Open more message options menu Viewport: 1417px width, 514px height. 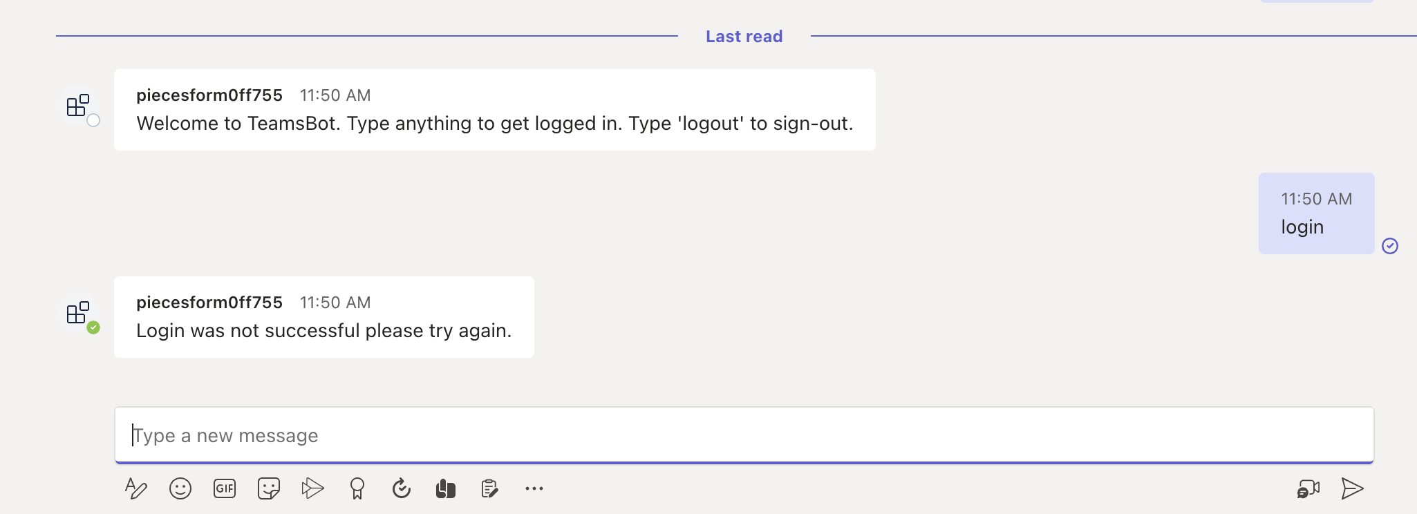pyautogui.click(x=534, y=488)
